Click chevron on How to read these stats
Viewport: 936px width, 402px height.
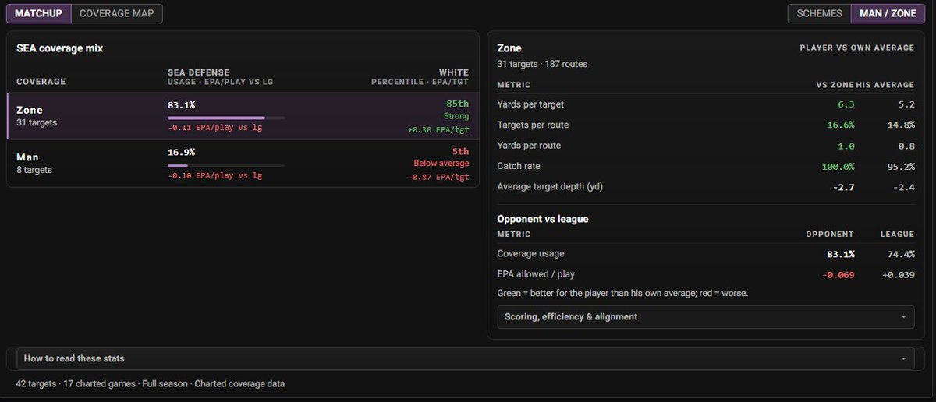pos(904,359)
